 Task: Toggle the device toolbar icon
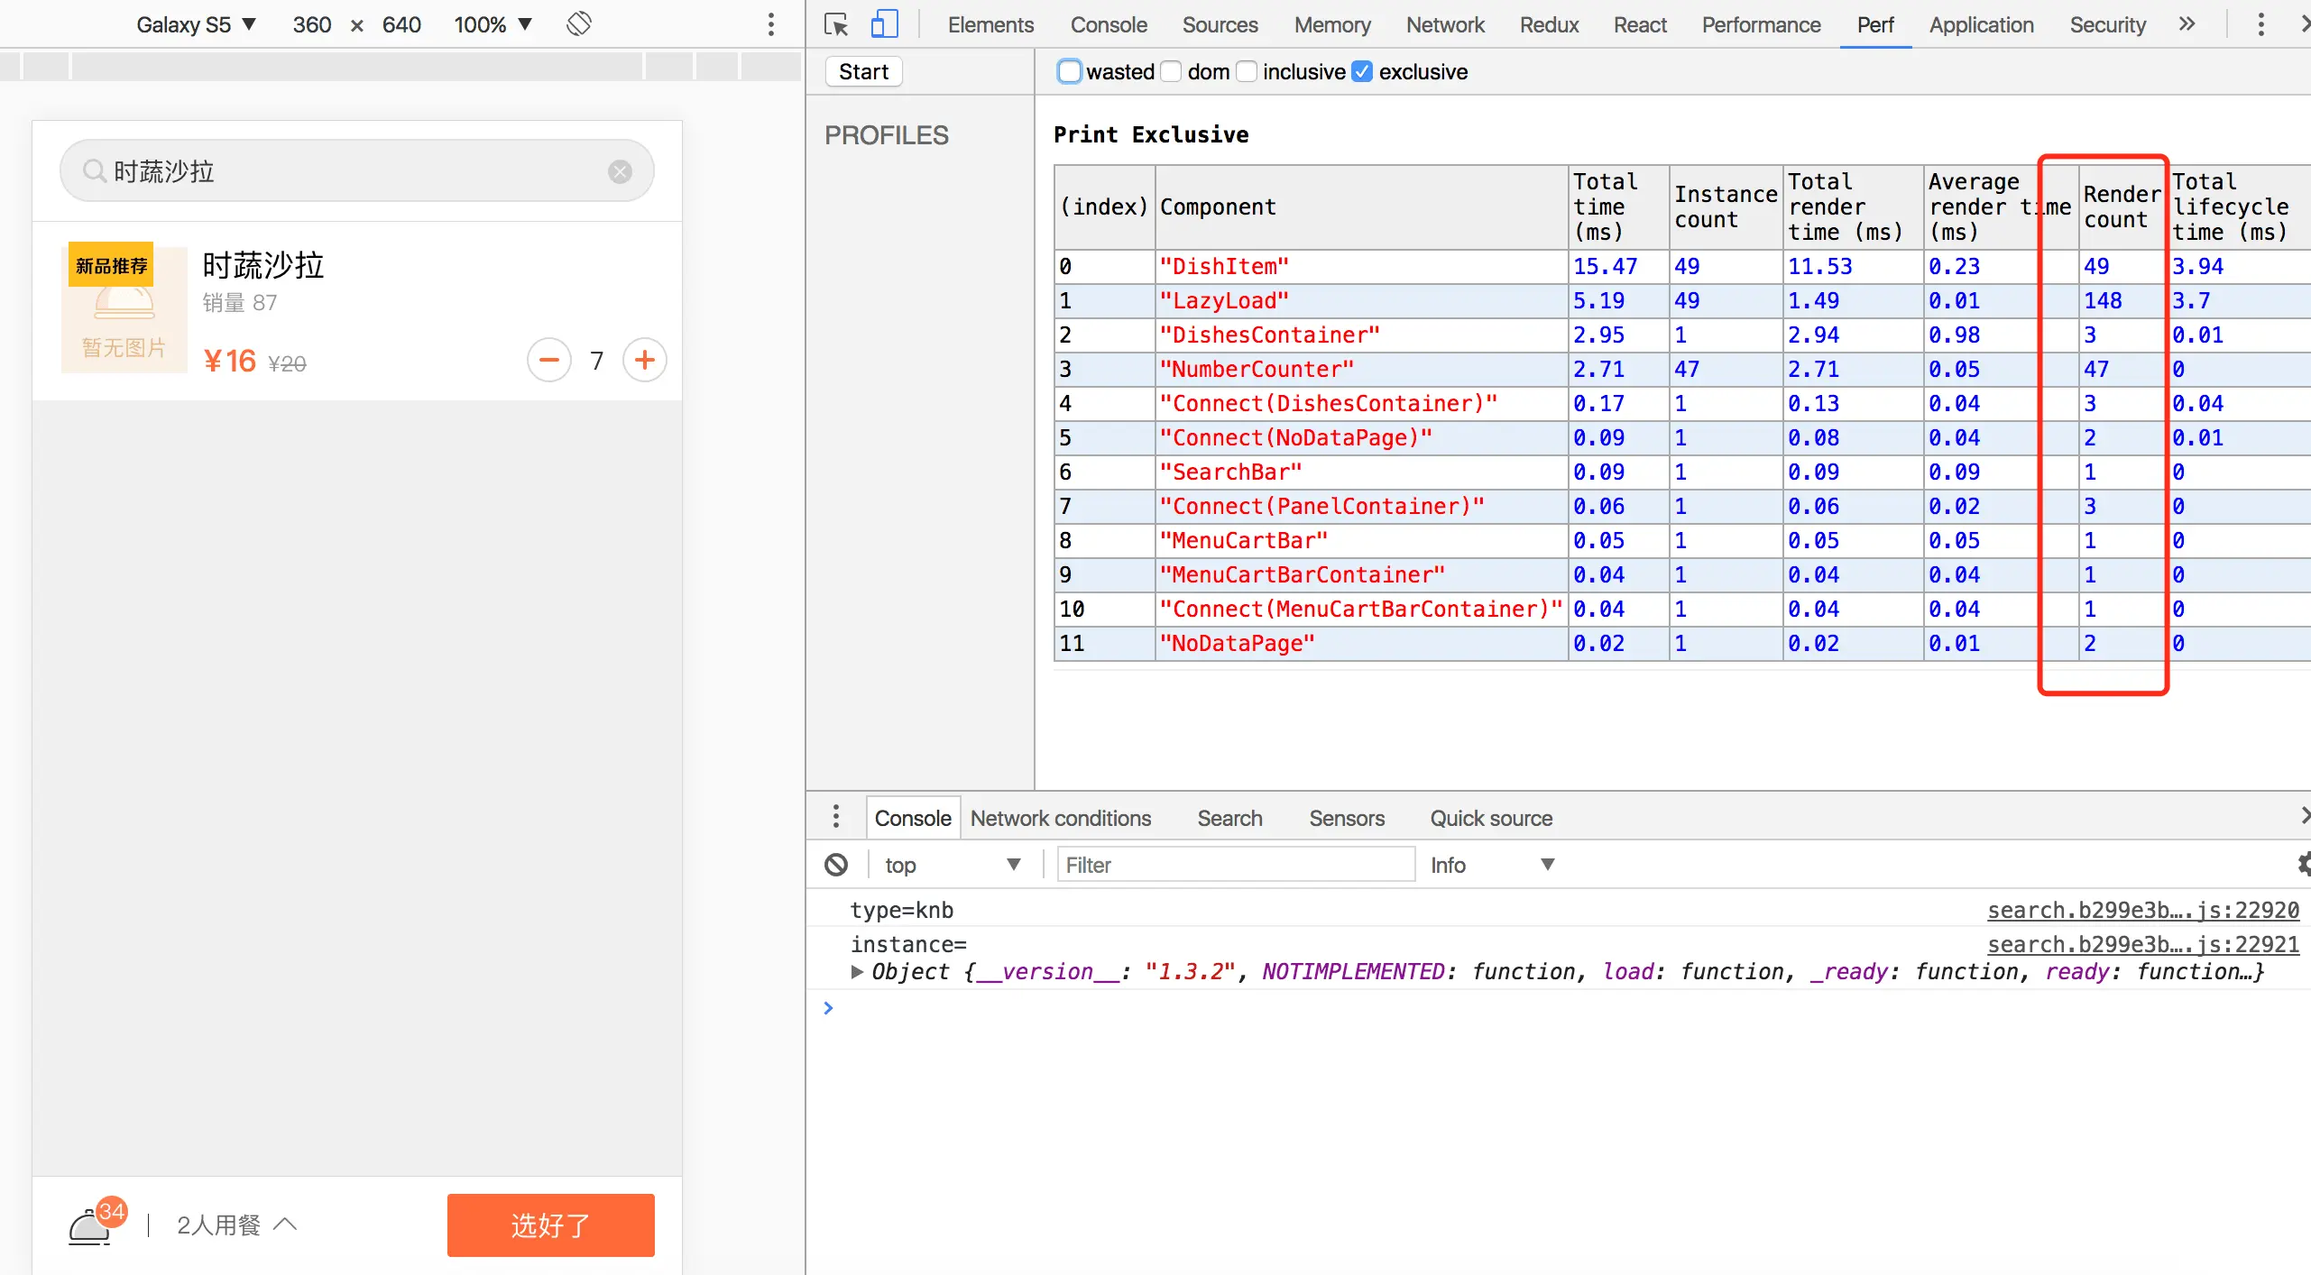(x=884, y=24)
